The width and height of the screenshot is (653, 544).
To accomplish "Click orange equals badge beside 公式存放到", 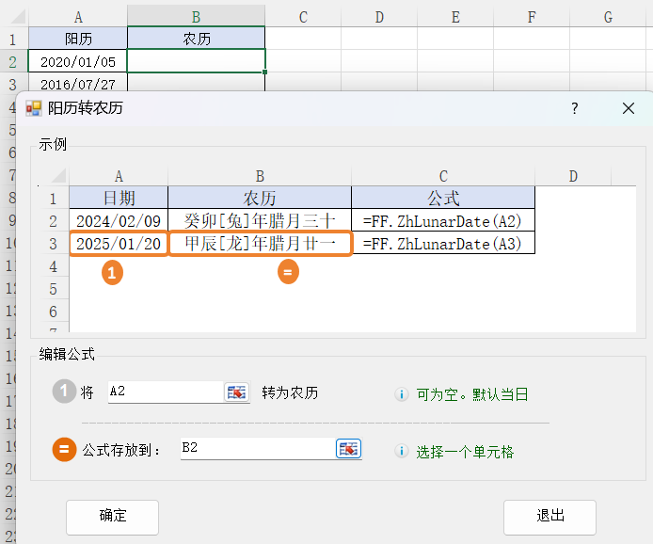I will click(63, 450).
